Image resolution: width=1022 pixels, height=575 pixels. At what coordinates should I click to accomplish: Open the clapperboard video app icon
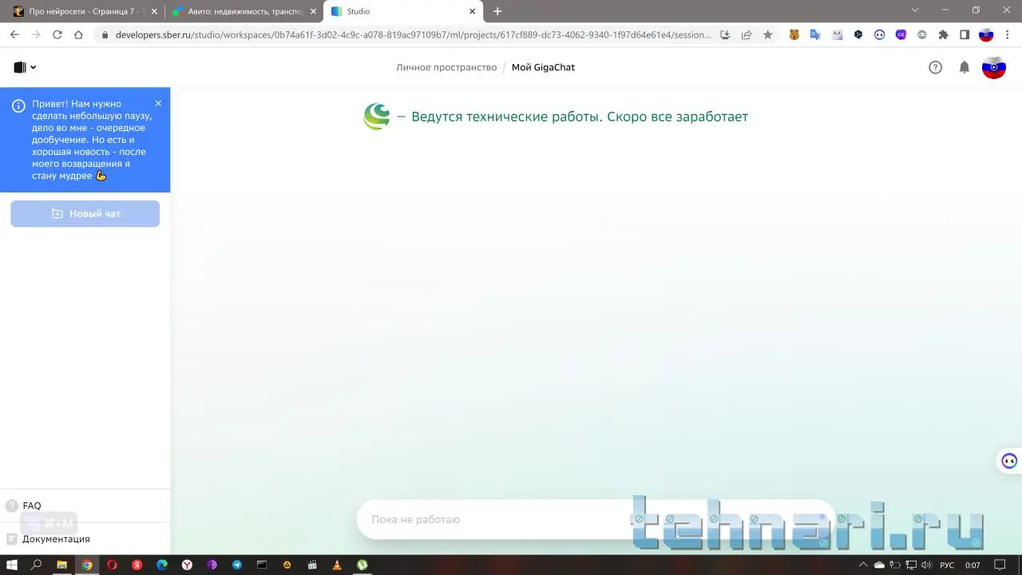[x=312, y=565]
